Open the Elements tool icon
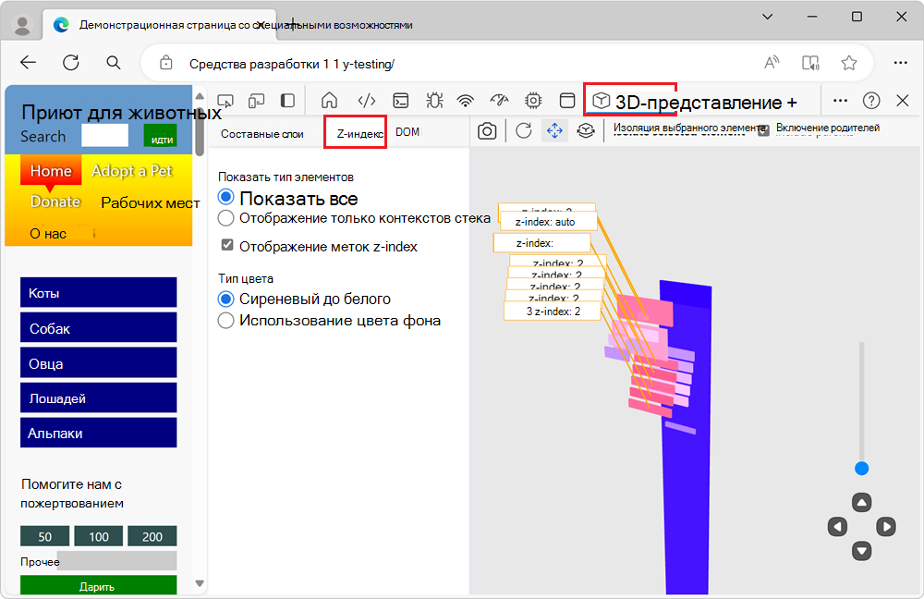The image size is (924, 599). 366,101
